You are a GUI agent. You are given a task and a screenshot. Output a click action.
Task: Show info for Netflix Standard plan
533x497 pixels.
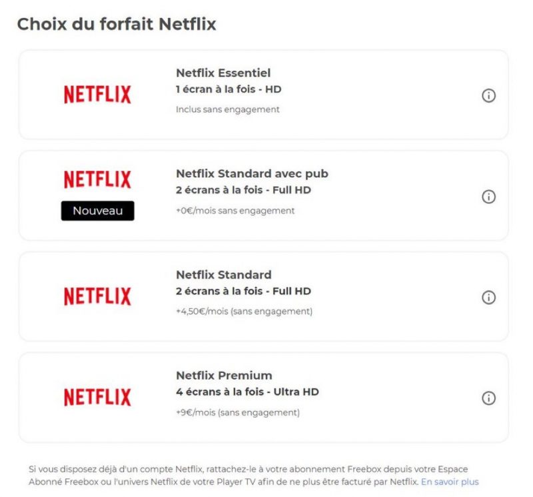[x=488, y=298]
